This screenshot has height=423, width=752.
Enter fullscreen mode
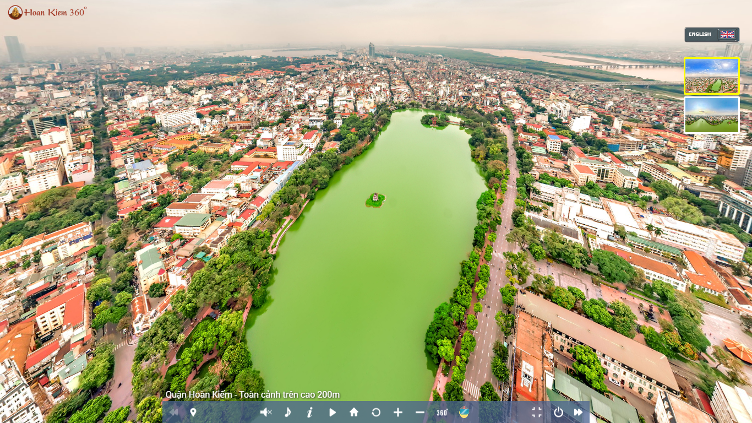537,412
